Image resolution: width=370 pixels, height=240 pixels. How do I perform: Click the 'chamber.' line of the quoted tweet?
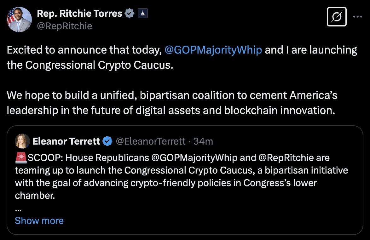pos(35,196)
